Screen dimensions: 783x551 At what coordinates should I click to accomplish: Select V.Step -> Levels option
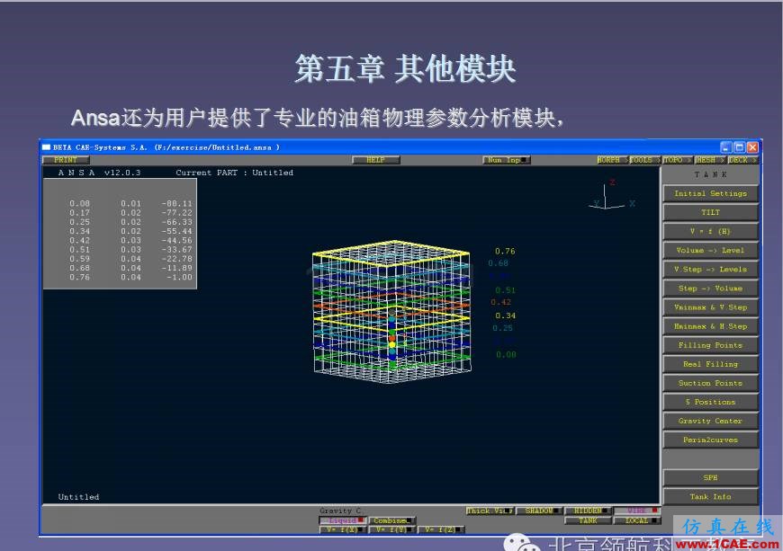tap(710, 270)
